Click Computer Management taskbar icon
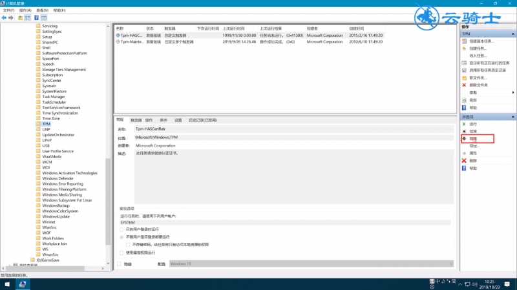 coord(23,284)
